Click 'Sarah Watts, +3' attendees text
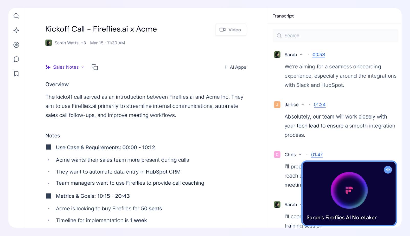 [x=70, y=43]
